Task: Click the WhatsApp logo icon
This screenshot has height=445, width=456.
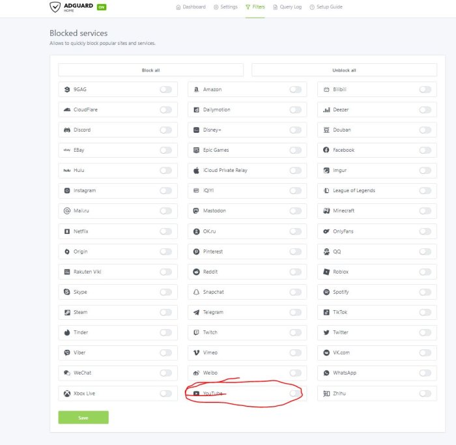Action: click(326, 373)
